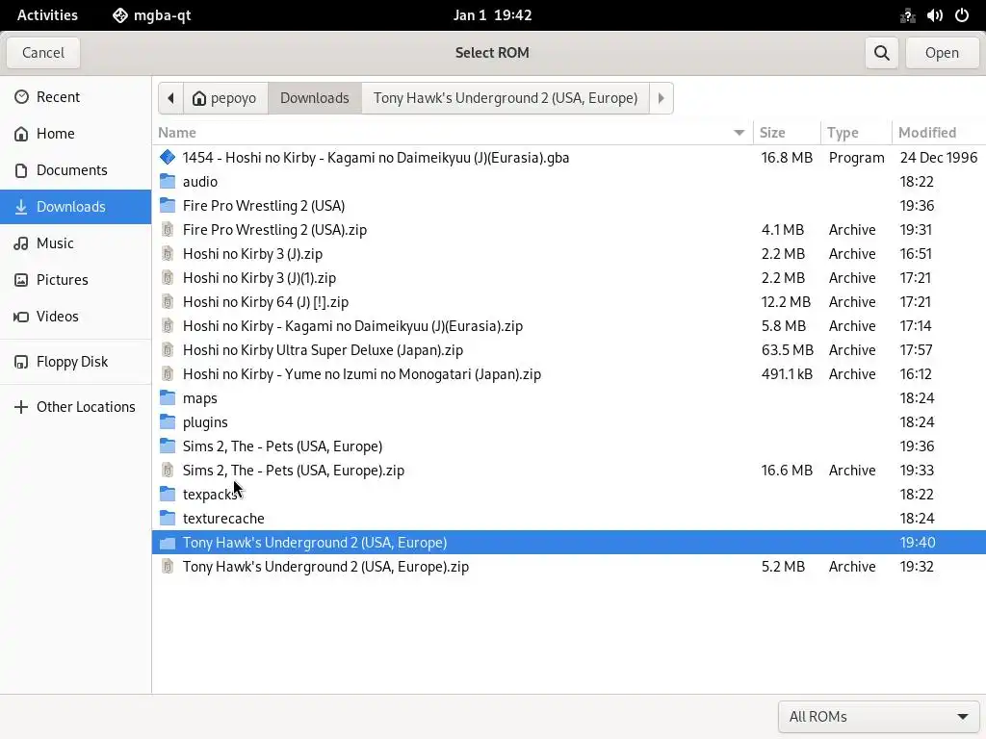Click the Hoshi no Kirby 64 zip archive icon

[168, 301]
